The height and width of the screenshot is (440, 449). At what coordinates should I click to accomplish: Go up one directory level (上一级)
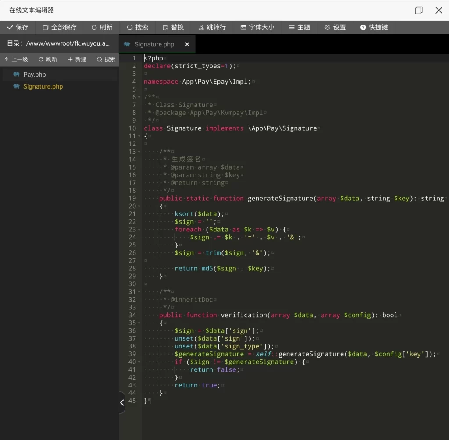(x=16, y=59)
